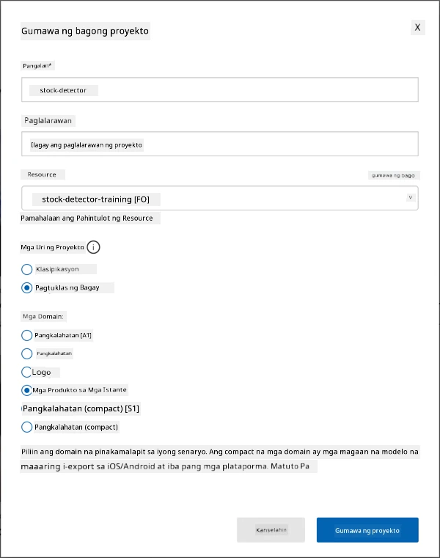The height and width of the screenshot is (558, 440).
Task: Click the Gumawa ng proyekto button
Action: point(367,530)
